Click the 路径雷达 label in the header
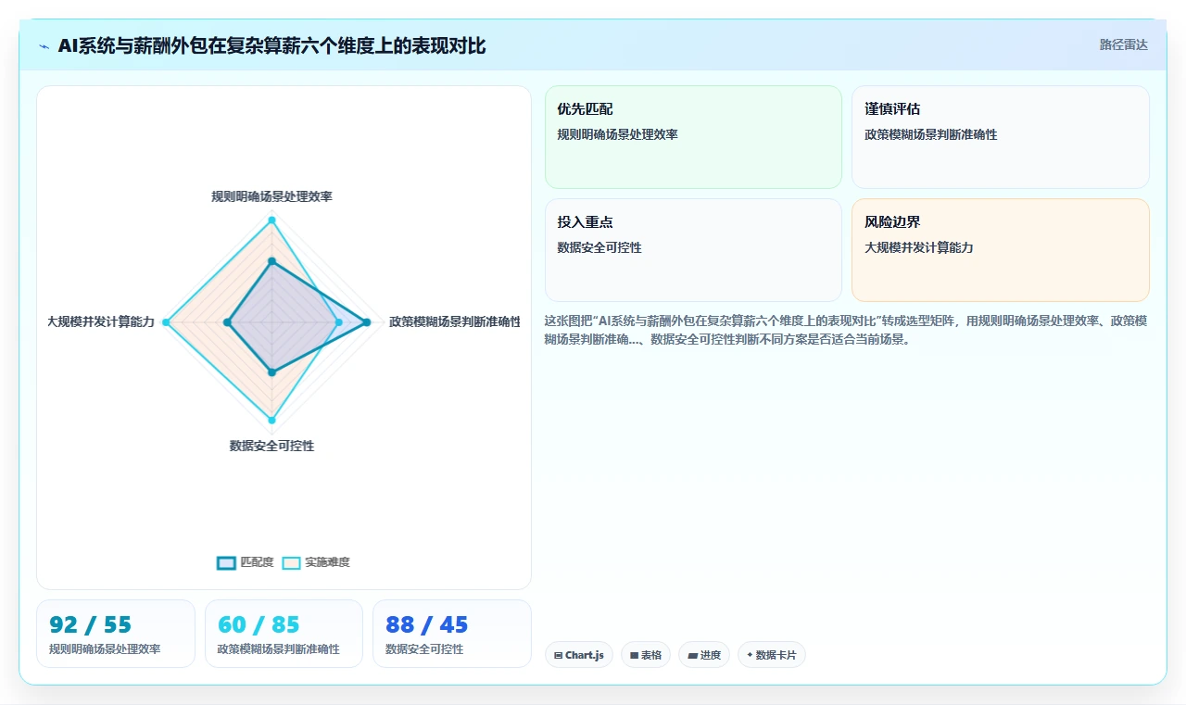Viewport: 1186px width, 705px height. click(1123, 44)
